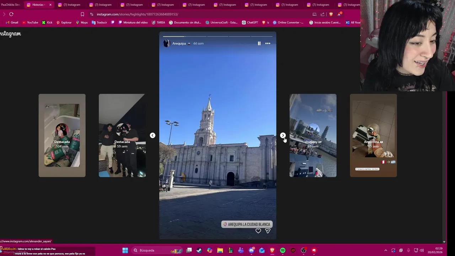Jump to third story progress segment
Image resolution: width=455 pixels, height=256 pixels.
[x=218, y=36]
